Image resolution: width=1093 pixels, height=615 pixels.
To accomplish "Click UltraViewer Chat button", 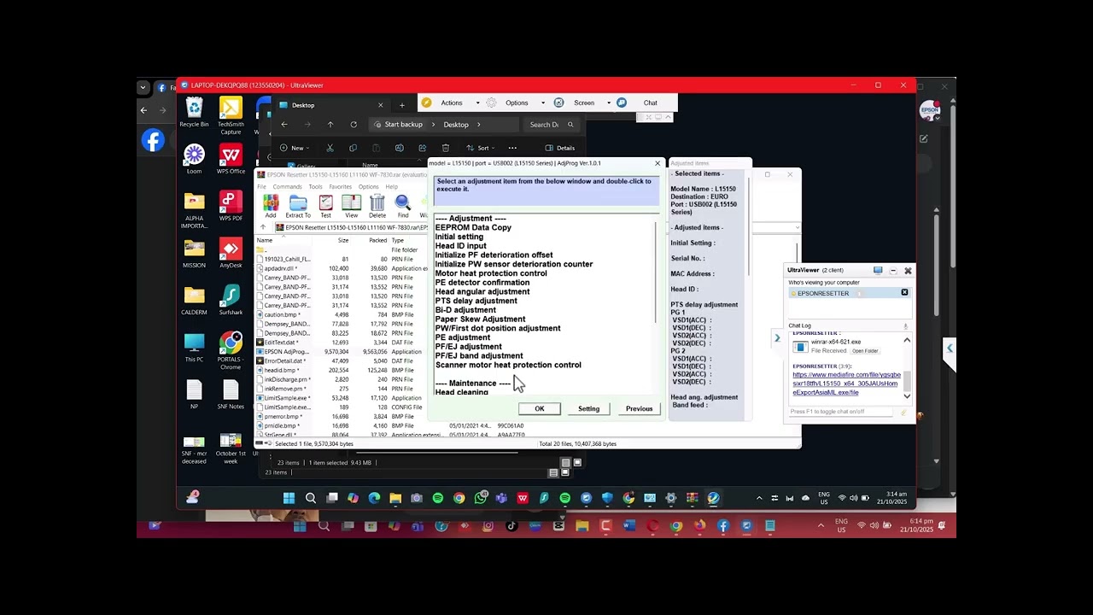I will tap(650, 102).
